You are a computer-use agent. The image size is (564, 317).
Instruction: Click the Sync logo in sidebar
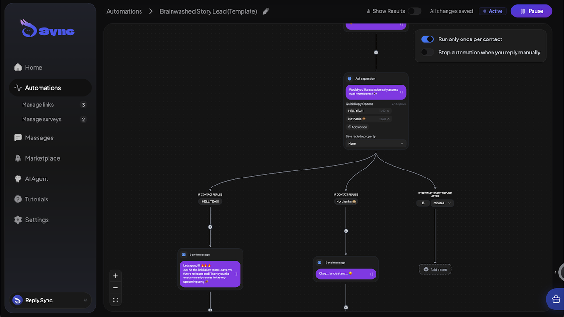[47, 30]
